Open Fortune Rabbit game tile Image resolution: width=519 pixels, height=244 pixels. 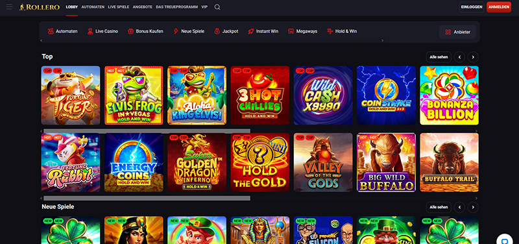pos(71,162)
